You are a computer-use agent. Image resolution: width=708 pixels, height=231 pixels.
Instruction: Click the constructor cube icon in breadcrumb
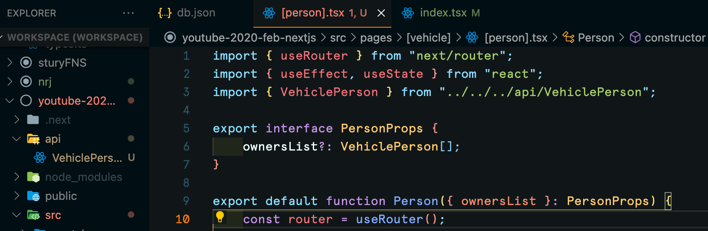click(x=635, y=38)
